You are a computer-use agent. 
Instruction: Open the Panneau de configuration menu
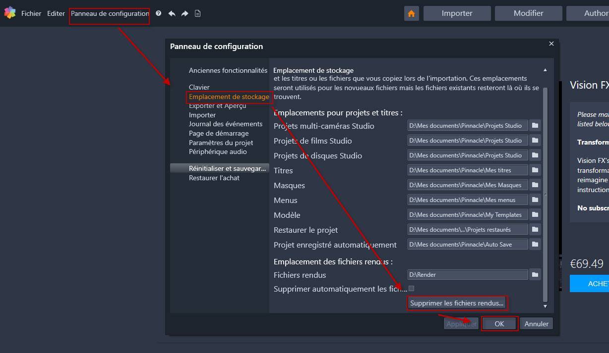(110, 13)
